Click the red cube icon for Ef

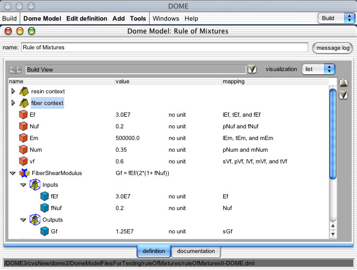point(23,115)
